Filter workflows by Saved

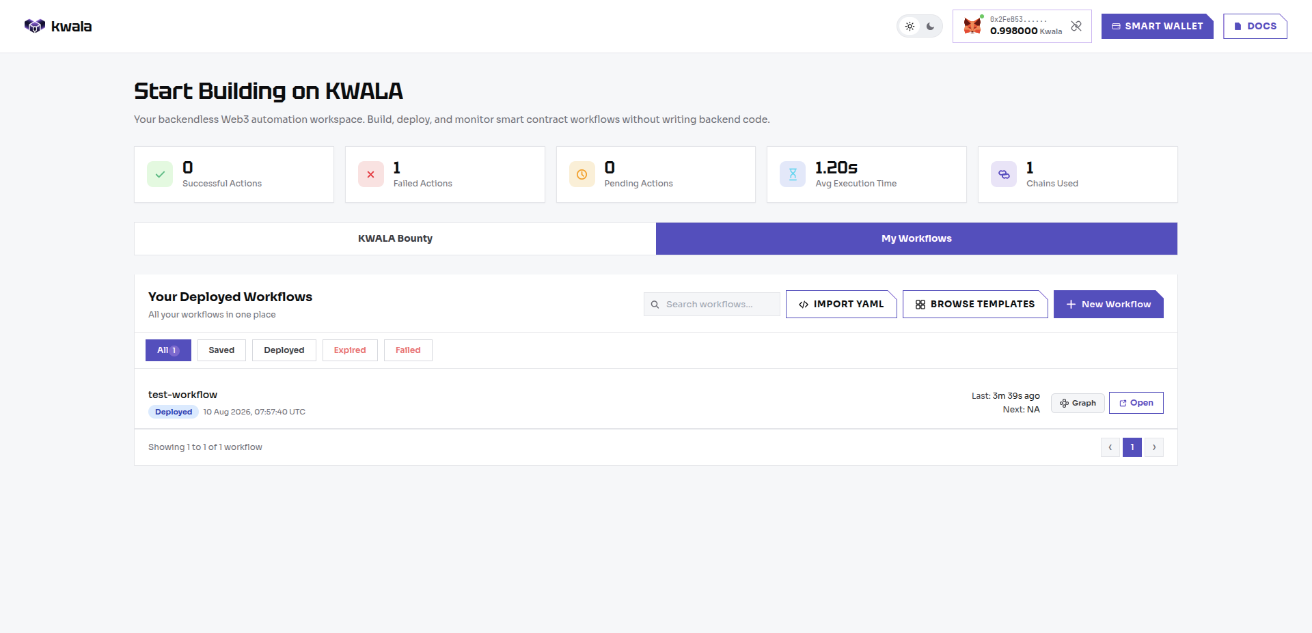(x=221, y=350)
